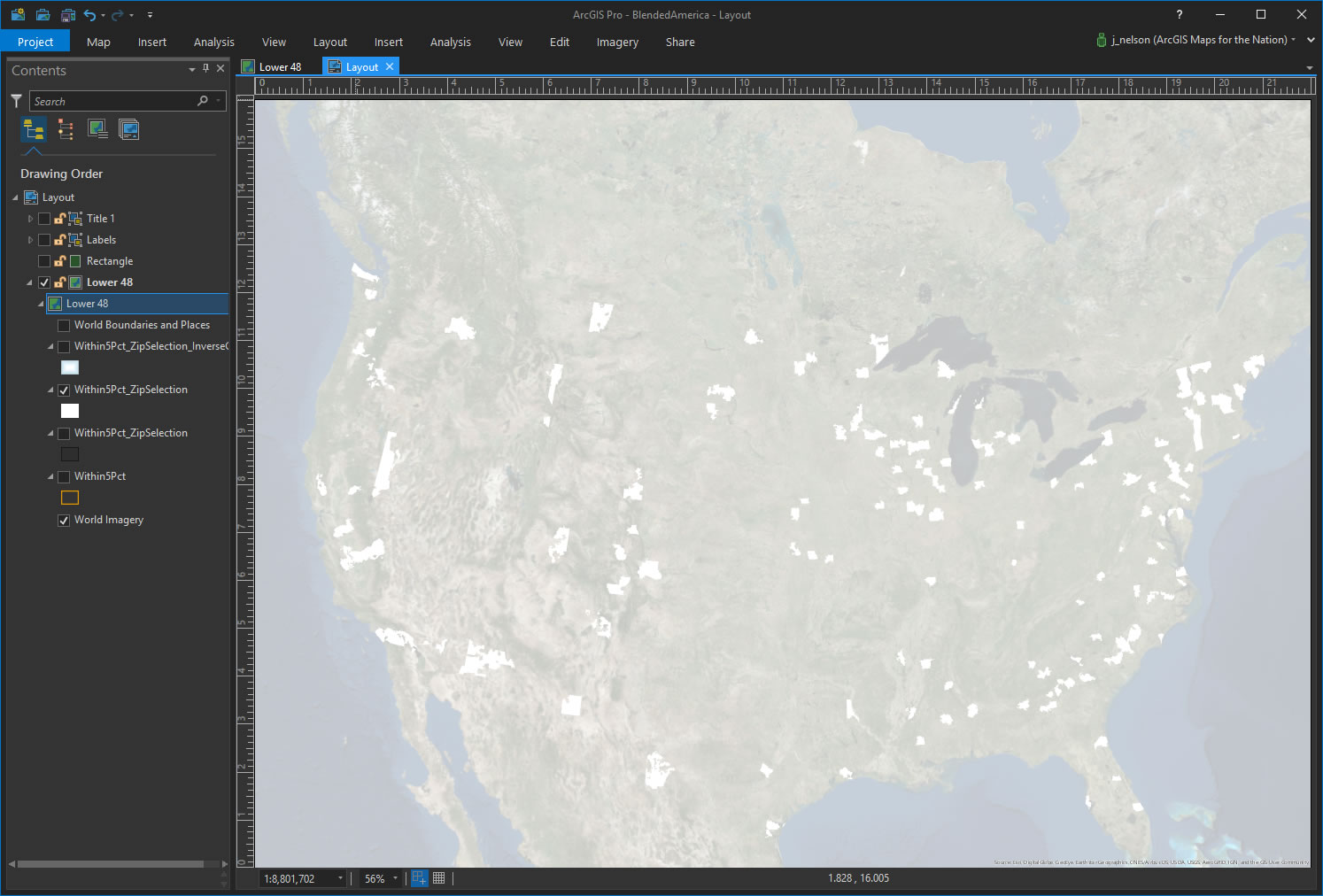The width and height of the screenshot is (1323, 896).
Task: Enable the Labels visibility checkbox
Action: pos(44,240)
